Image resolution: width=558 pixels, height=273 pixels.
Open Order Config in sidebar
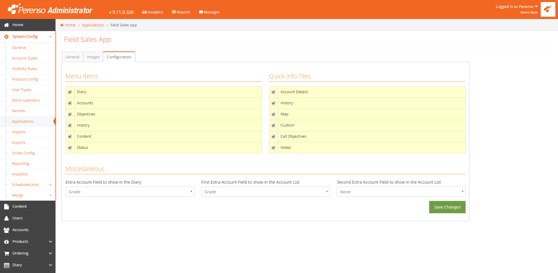coord(23,153)
